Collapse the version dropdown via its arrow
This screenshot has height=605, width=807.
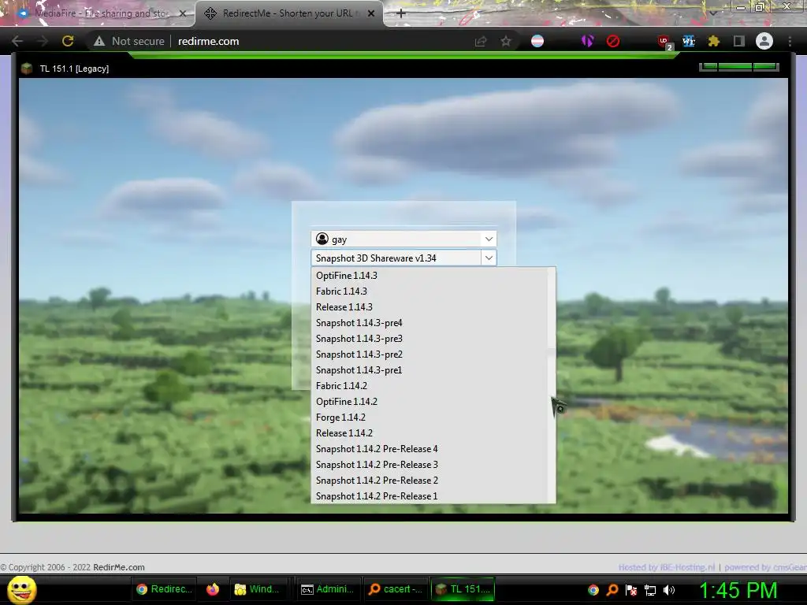click(489, 258)
